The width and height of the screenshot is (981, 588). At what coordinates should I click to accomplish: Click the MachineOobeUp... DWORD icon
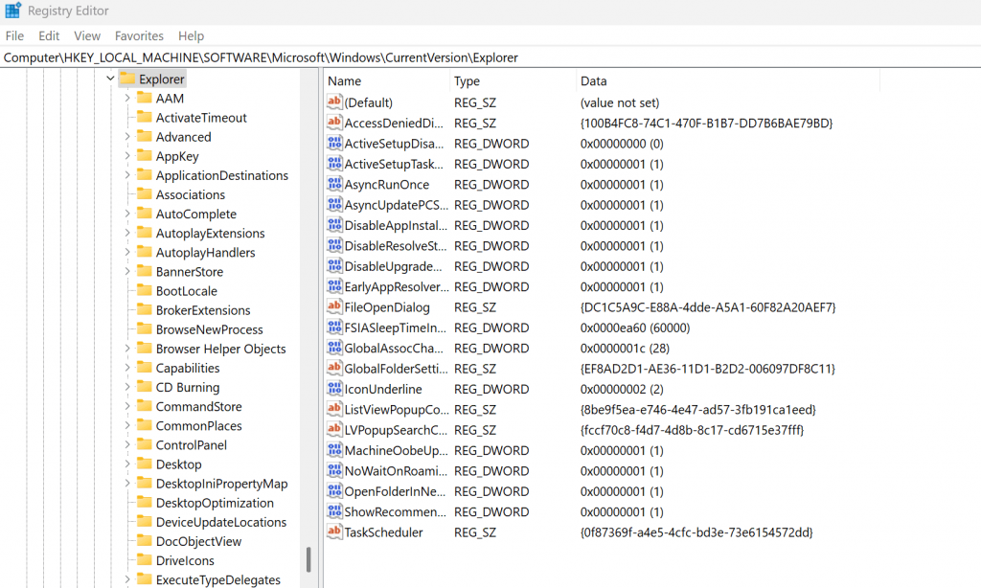click(334, 450)
